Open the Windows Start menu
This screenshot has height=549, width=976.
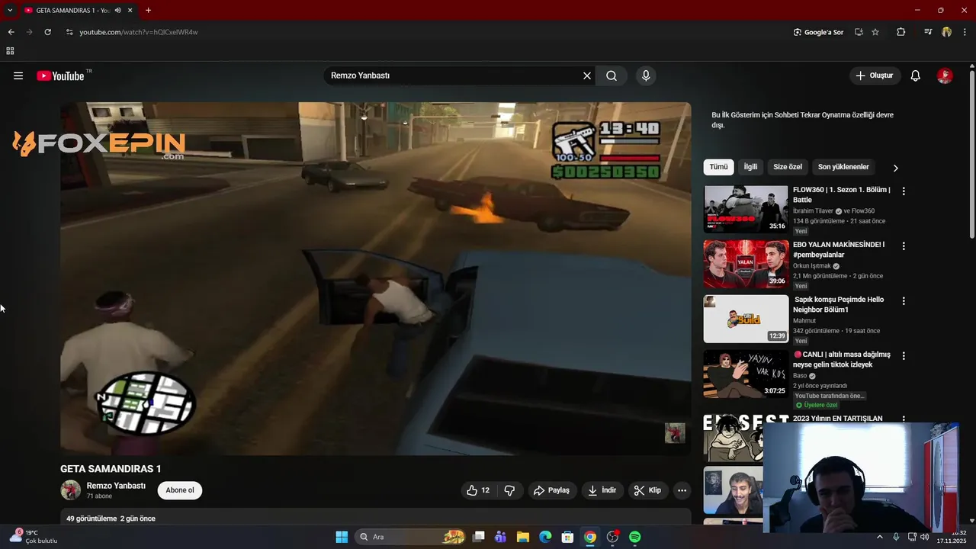[342, 537]
